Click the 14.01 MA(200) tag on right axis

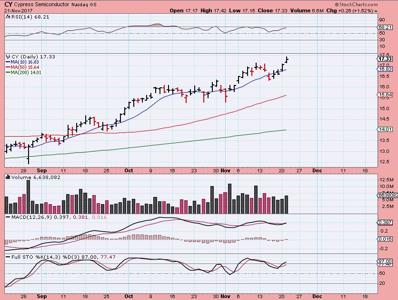[385, 130]
